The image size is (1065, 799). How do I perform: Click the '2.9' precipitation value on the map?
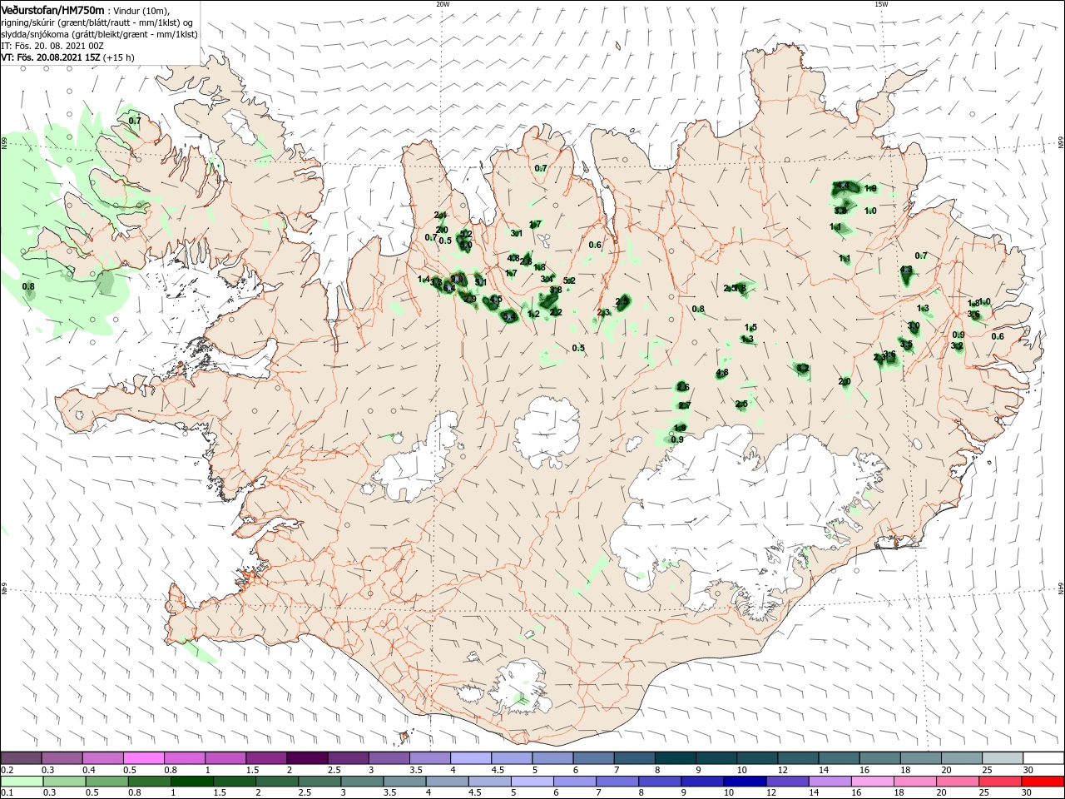tap(470, 299)
